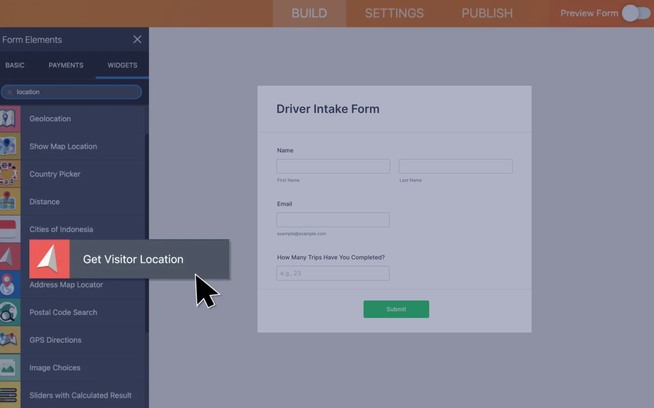Close the Form Elements panel
The width and height of the screenshot is (654, 408).
point(137,40)
